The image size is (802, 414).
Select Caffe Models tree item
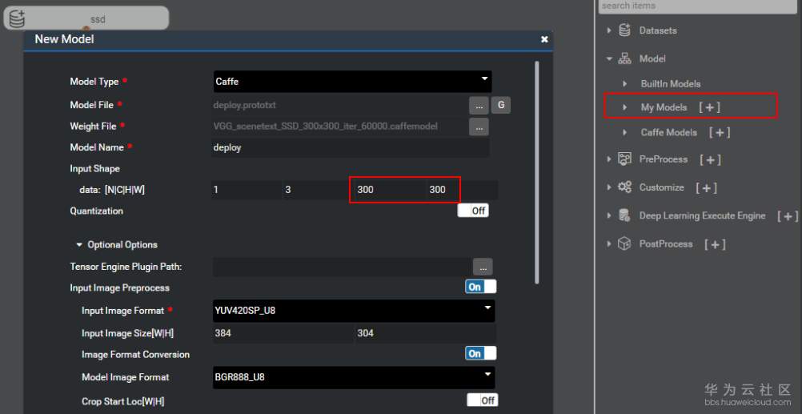tap(669, 133)
